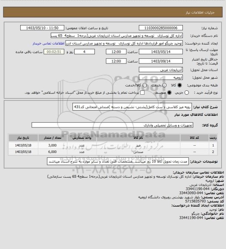Select the خدمت radio button
Screen dimensions: 226x249
tap(164, 85)
